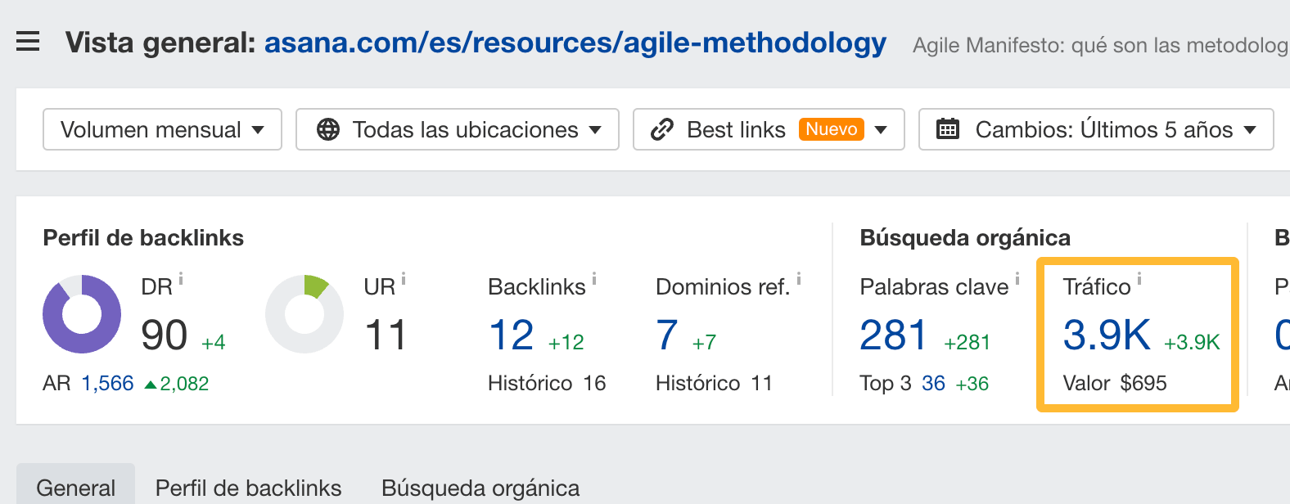Show info icon next to Tráfico

[x=1139, y=279]
